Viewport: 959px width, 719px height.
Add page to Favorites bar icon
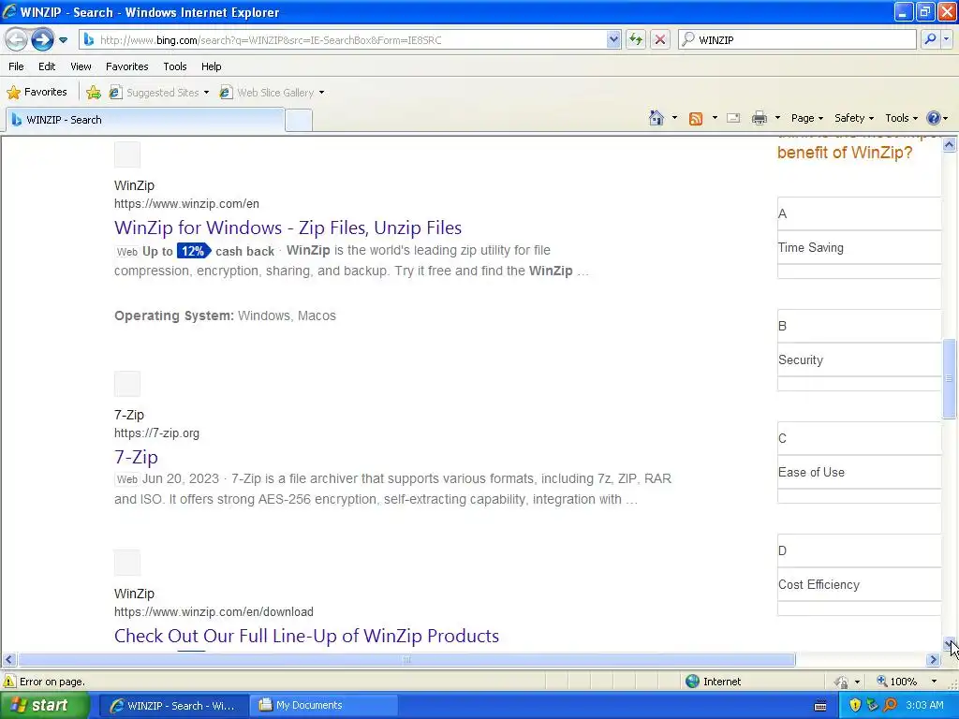94,93
